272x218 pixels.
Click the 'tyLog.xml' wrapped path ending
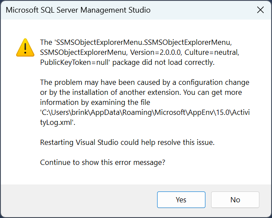click(x=57, y=123)
